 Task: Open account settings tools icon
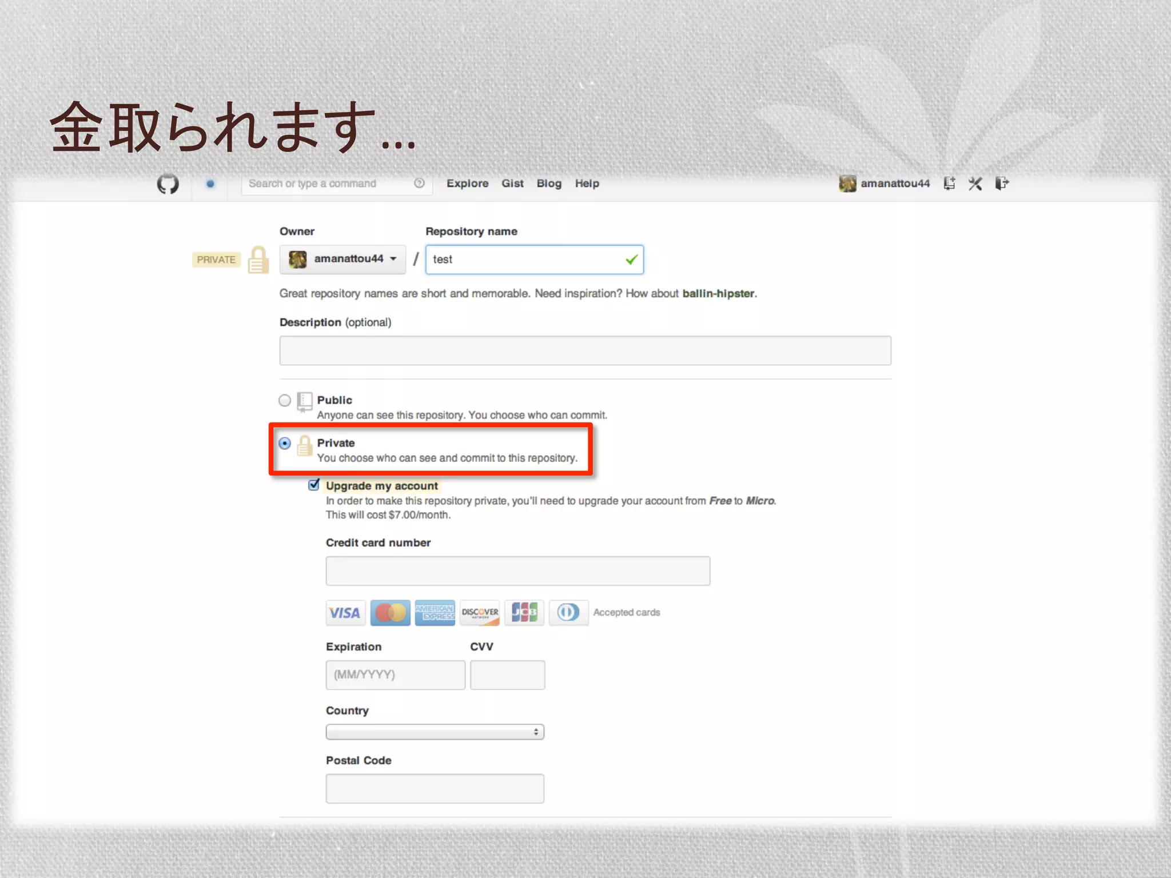[x=975, y=183]
